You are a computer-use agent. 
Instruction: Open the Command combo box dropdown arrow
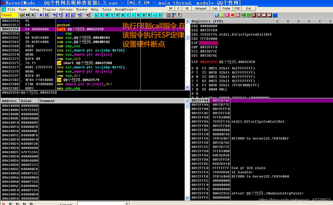[126, 204]
